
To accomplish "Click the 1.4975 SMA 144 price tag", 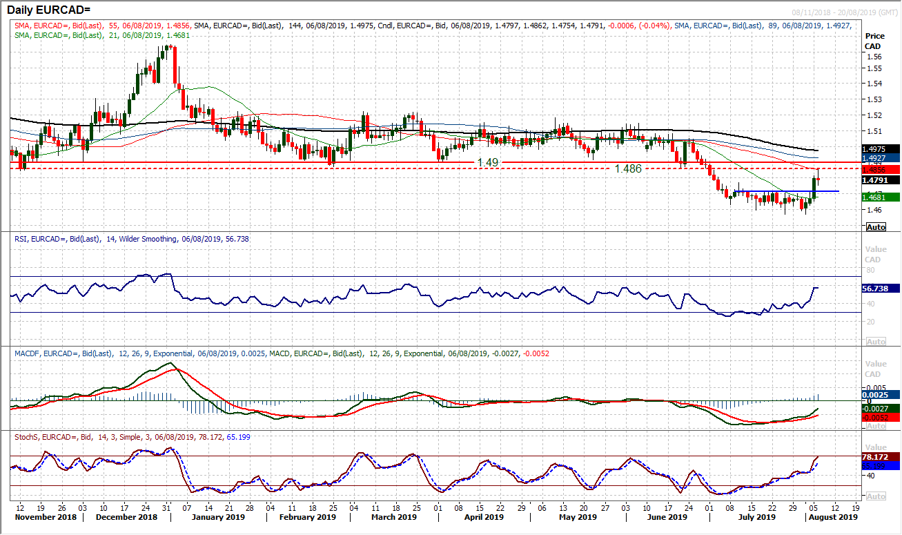I will [881, 148].
